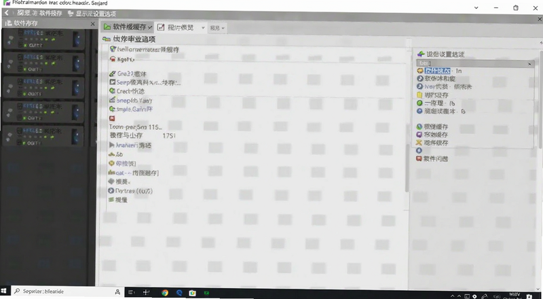Select the 软件问题 row with red icon
Viewport: 543px width, 299px height.
click(432, 158)
